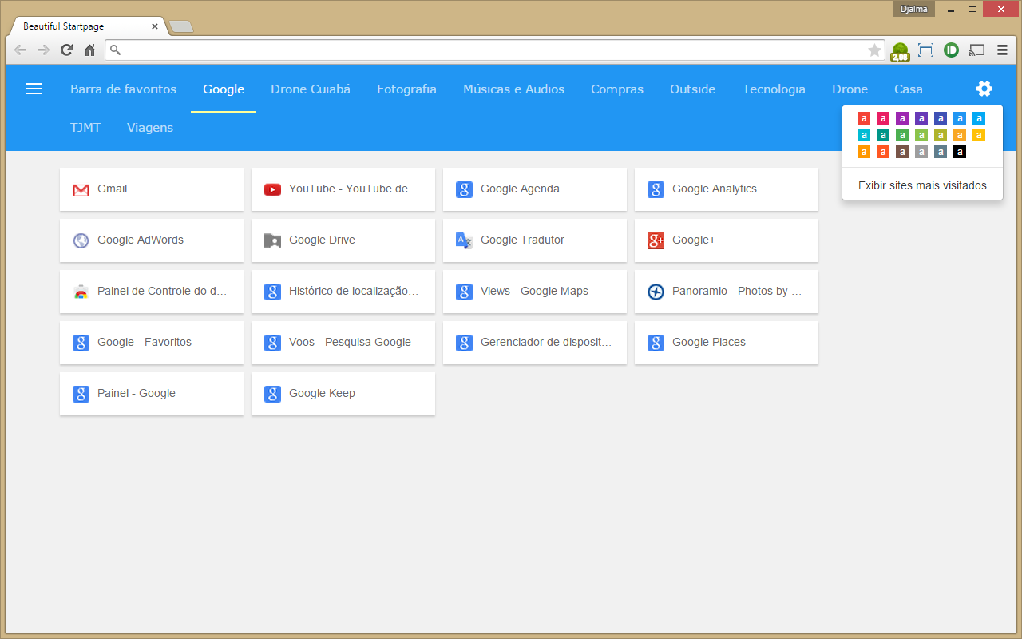Screen dimensions: 1022x639
Task: Click the search magnifier in address bar
Action: coord(116,50)
